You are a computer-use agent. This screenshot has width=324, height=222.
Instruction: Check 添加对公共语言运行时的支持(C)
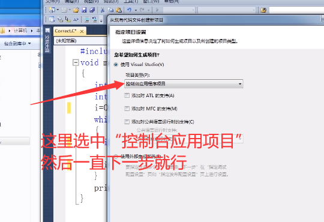[x=127, y=122]
